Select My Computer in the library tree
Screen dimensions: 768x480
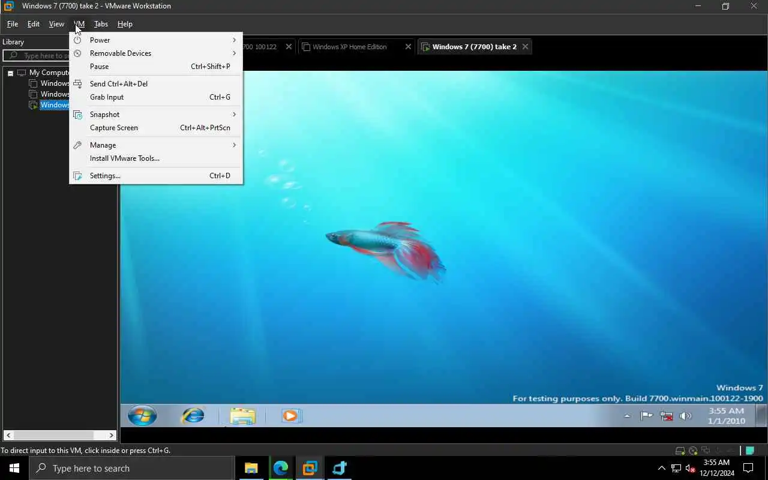[x=49, y=73]
